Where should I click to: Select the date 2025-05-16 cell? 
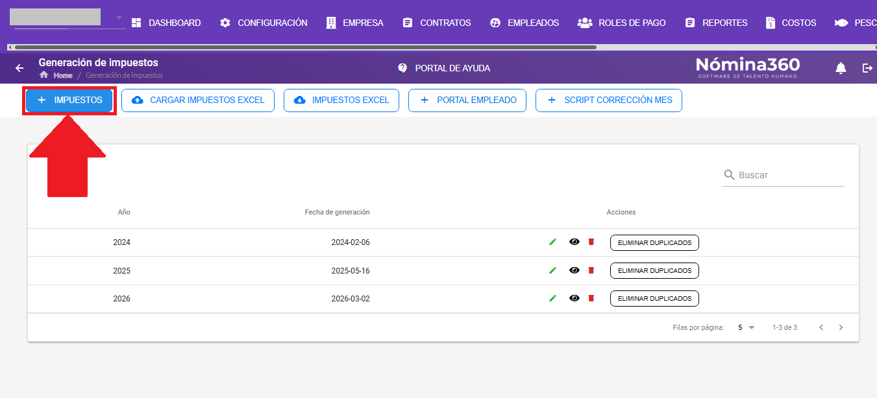tap(351, 270)
